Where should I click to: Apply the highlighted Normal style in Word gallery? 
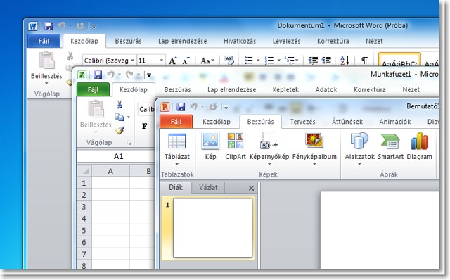click(399, 60)
